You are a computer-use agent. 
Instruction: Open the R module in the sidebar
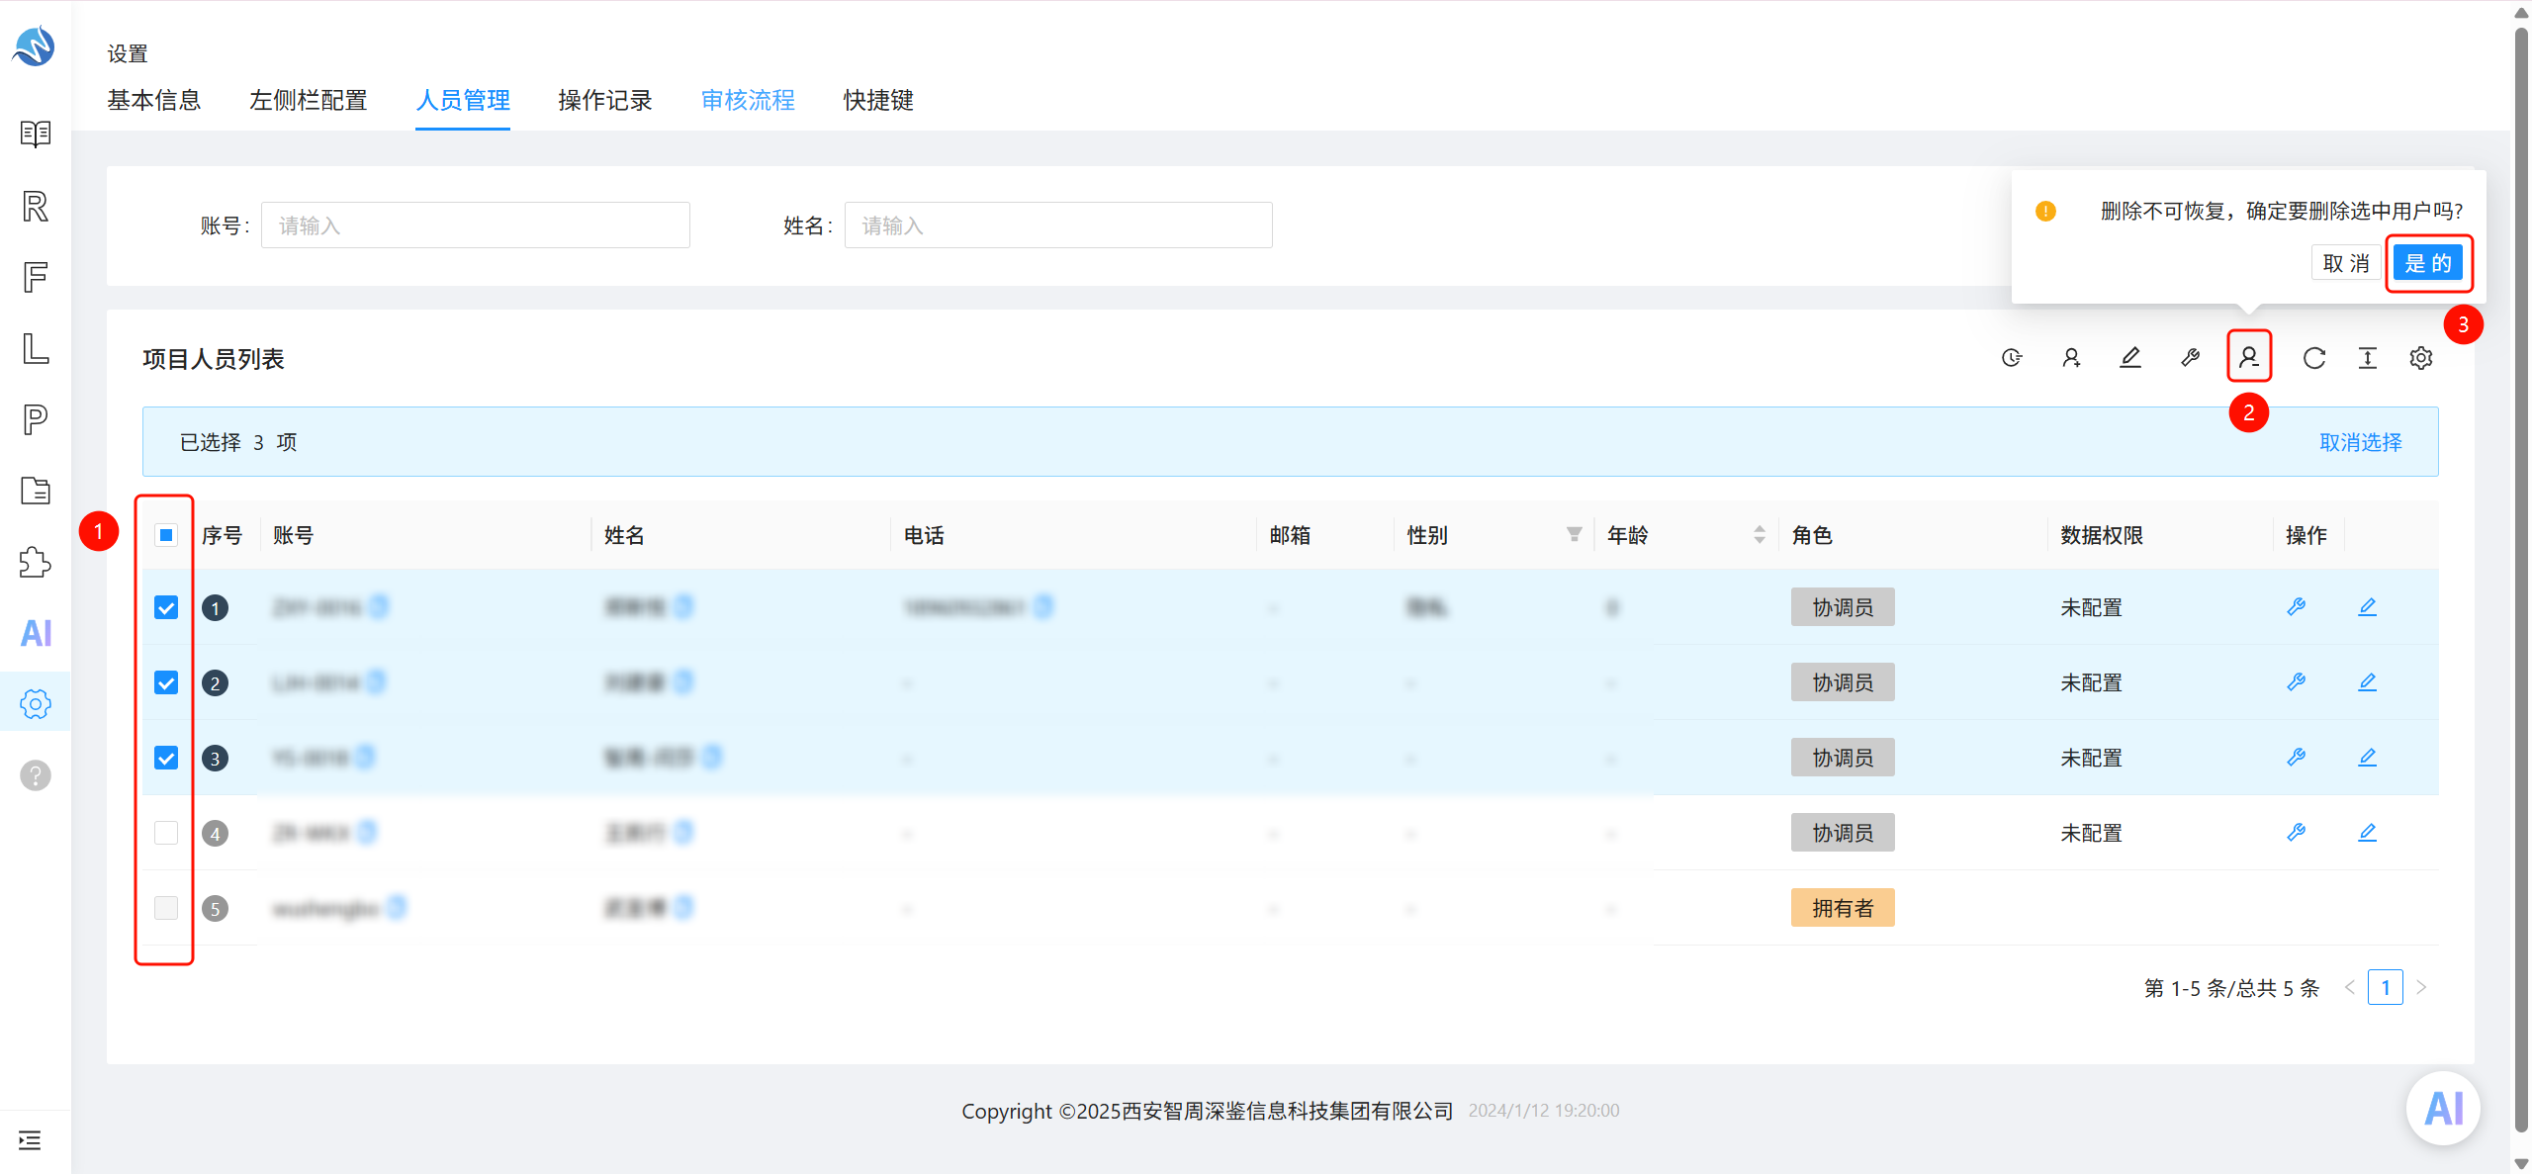click(x=36, y=206)
